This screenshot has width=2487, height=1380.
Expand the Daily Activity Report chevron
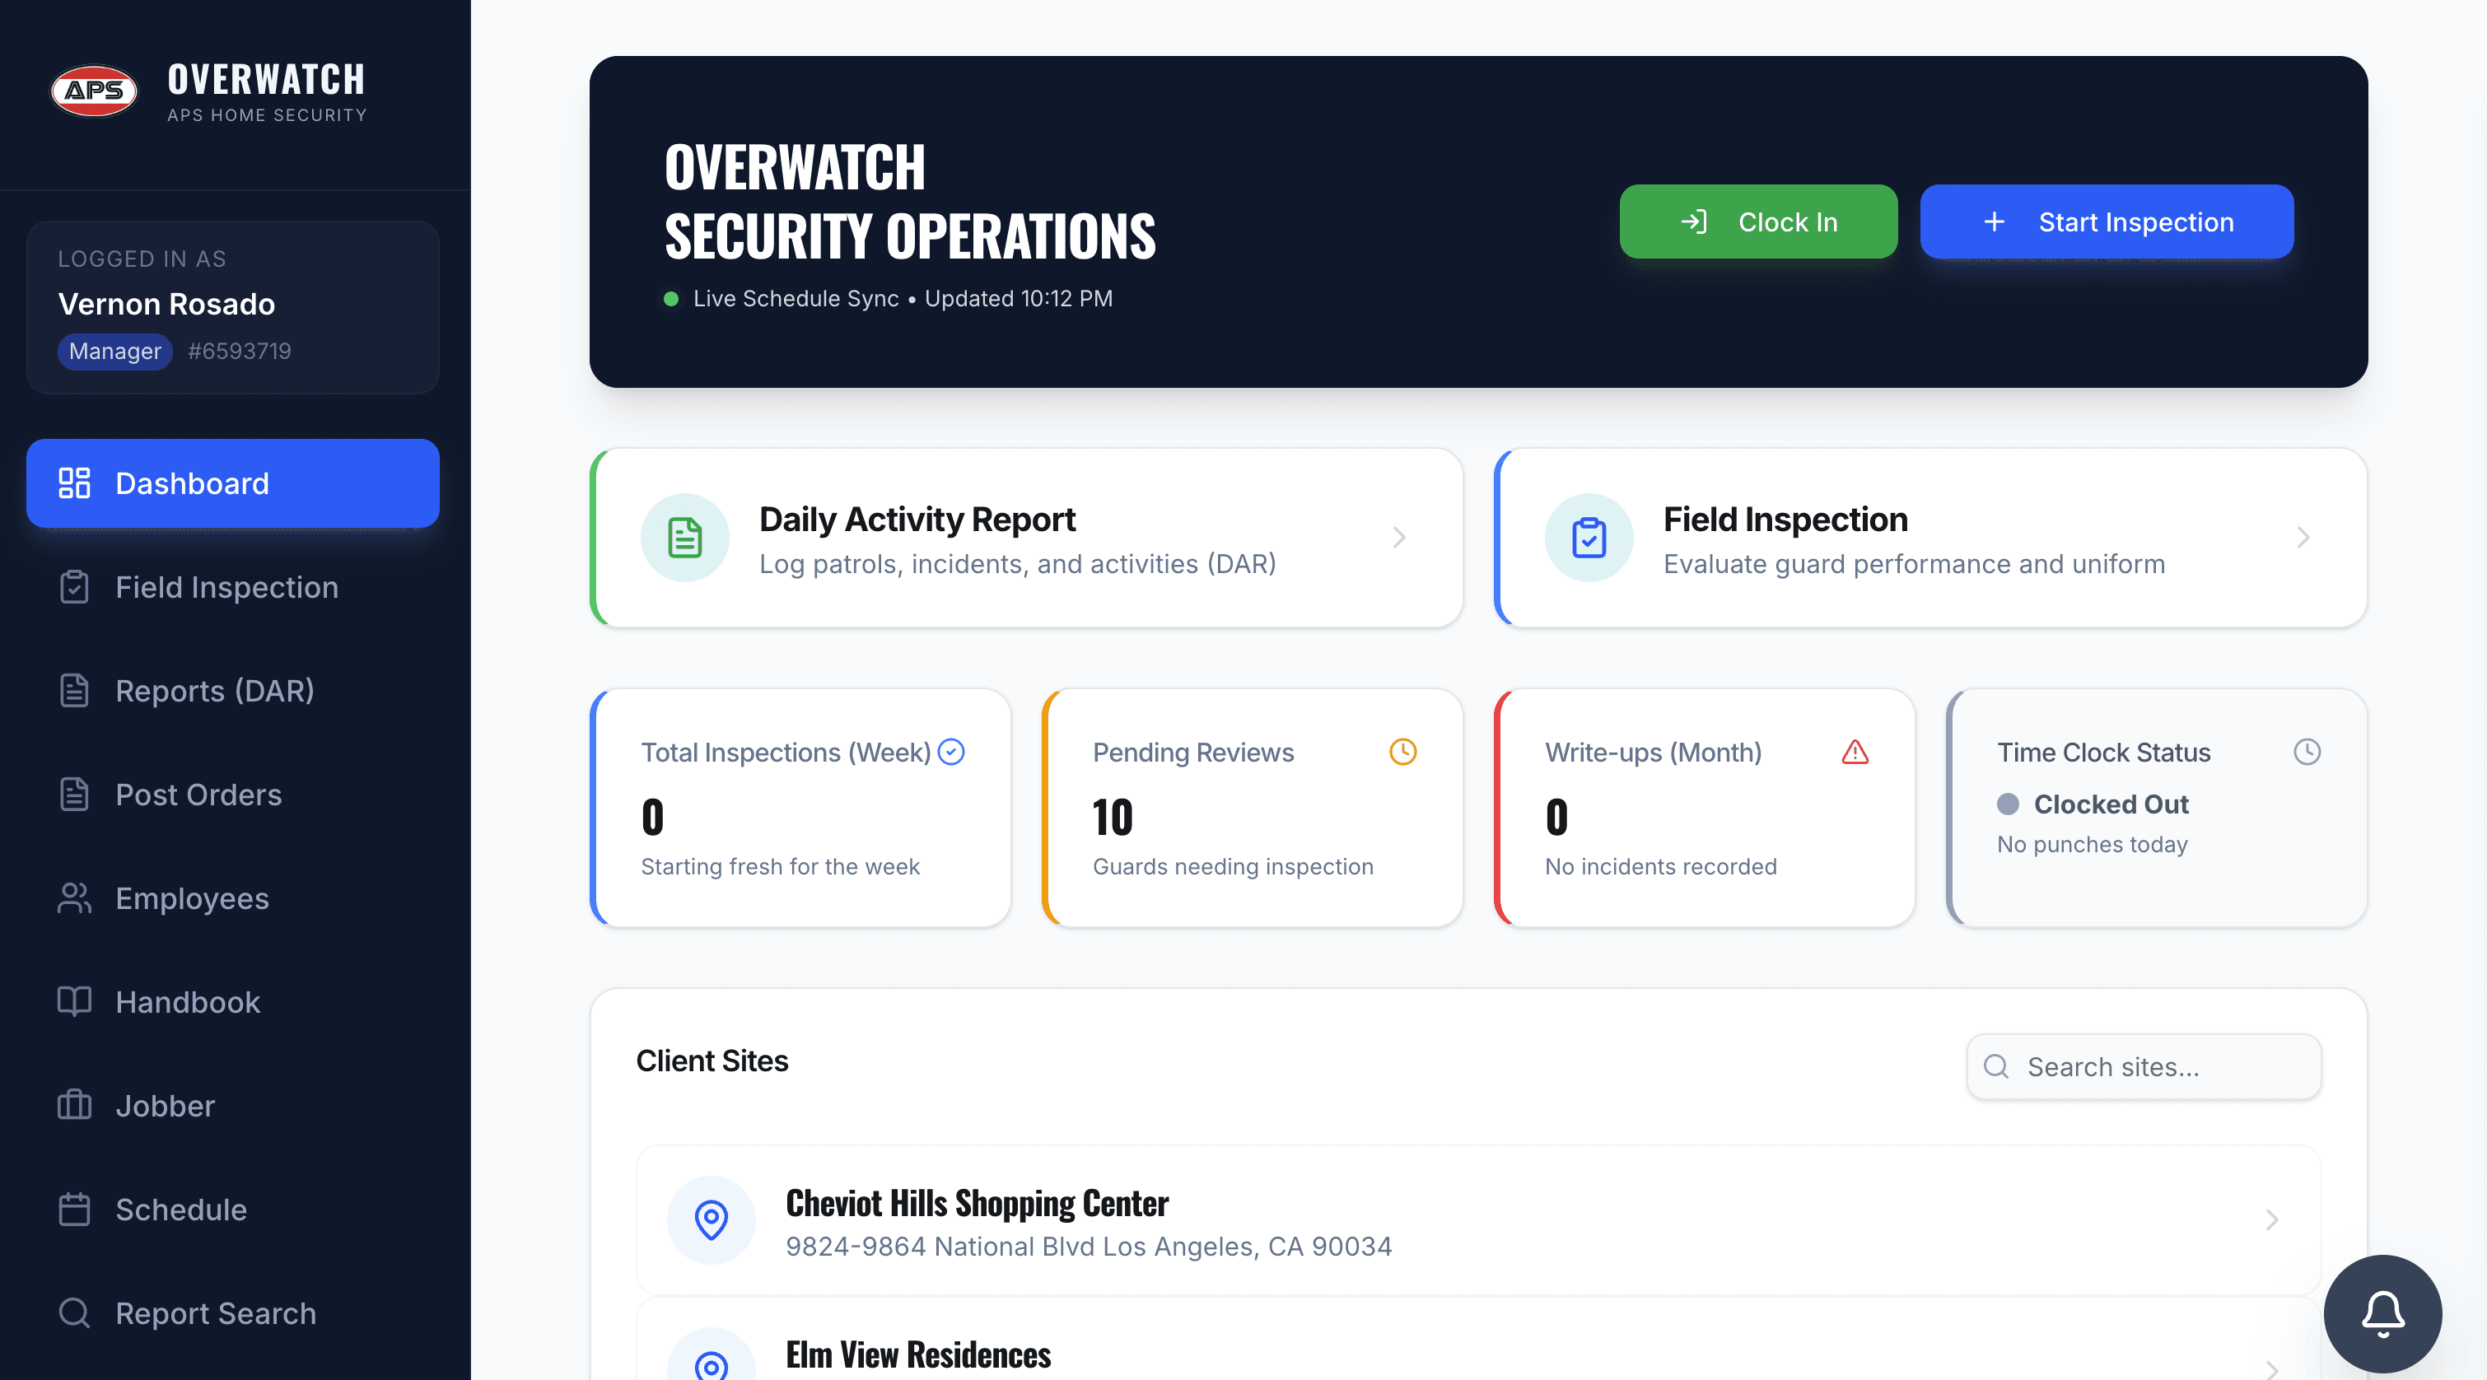click(x=1399, y=538)
